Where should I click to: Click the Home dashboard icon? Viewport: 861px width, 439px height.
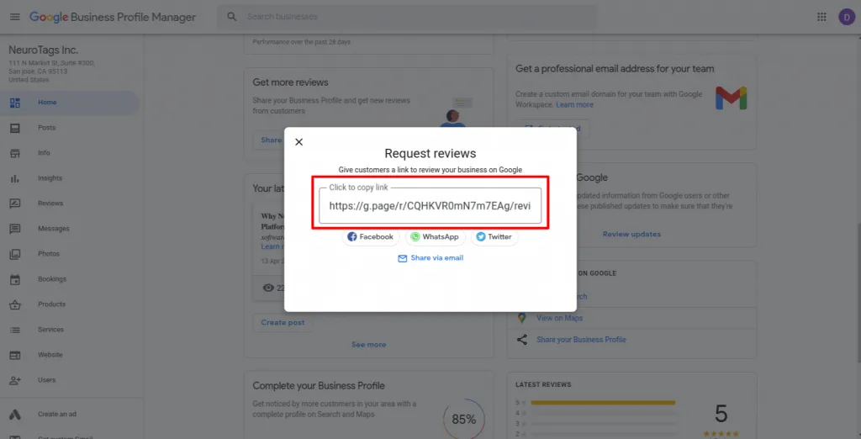click(15, 103)
